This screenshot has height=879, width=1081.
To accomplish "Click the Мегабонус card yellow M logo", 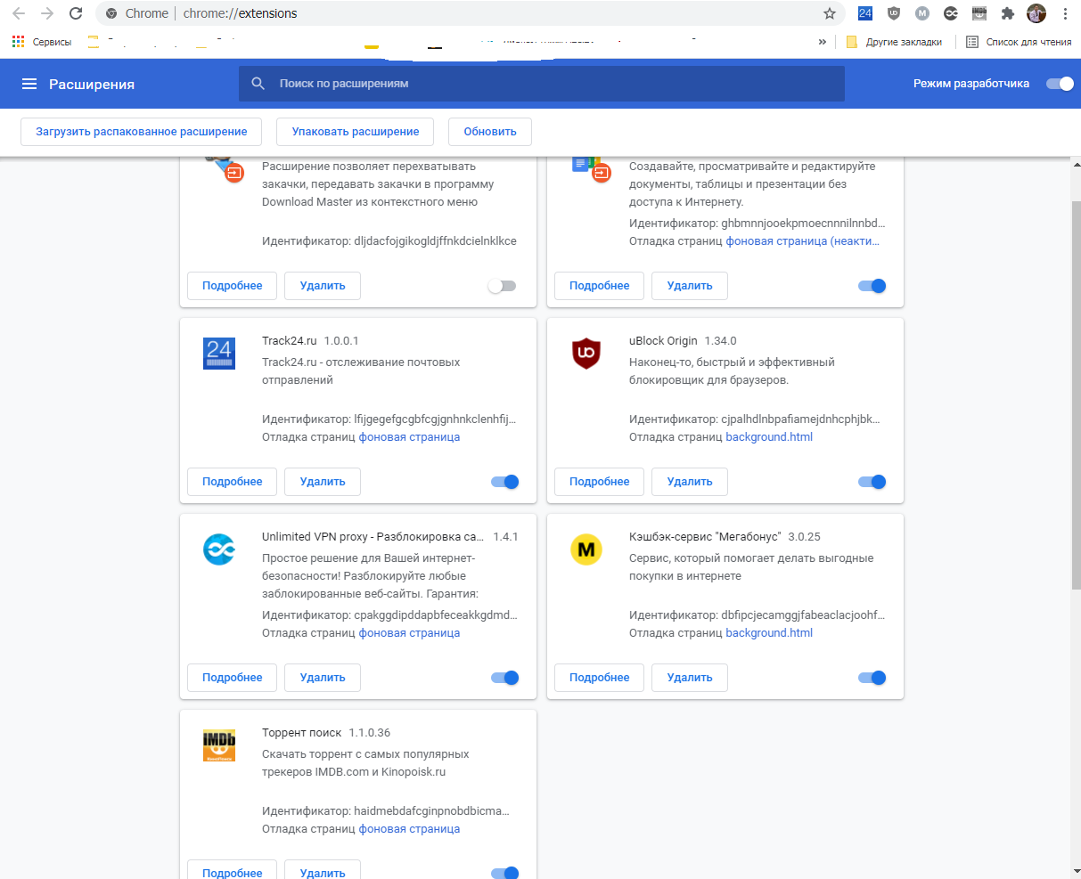I will click(586, 549).
